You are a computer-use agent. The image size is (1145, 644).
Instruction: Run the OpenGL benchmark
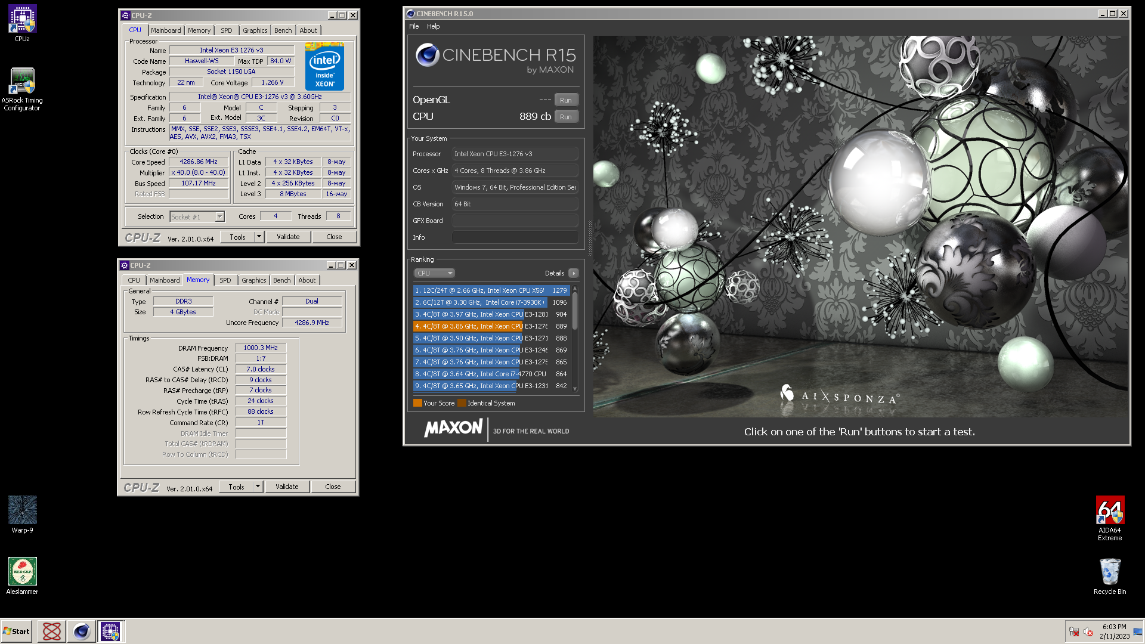coord(567,100)
